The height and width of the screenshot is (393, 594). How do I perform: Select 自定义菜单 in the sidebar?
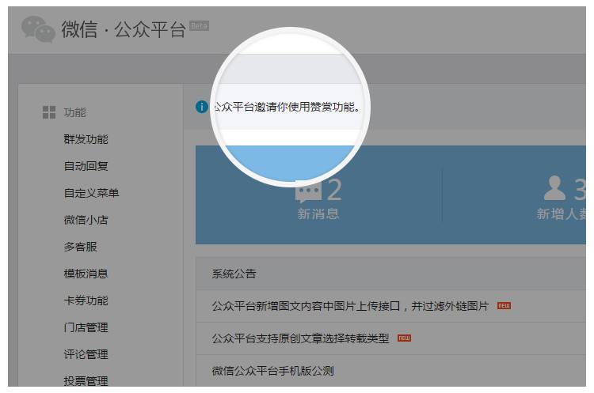[x=91, y=193]
